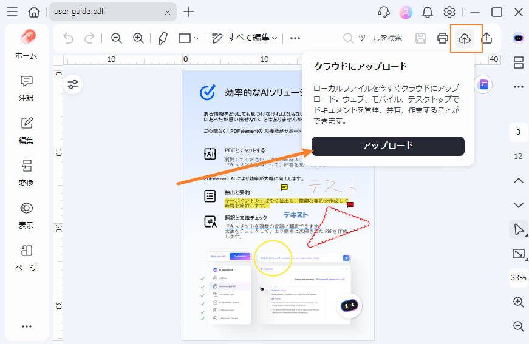Click the yellow sticky note annotation
Viewport: 529px width, 344px height.
coord(284,187)
